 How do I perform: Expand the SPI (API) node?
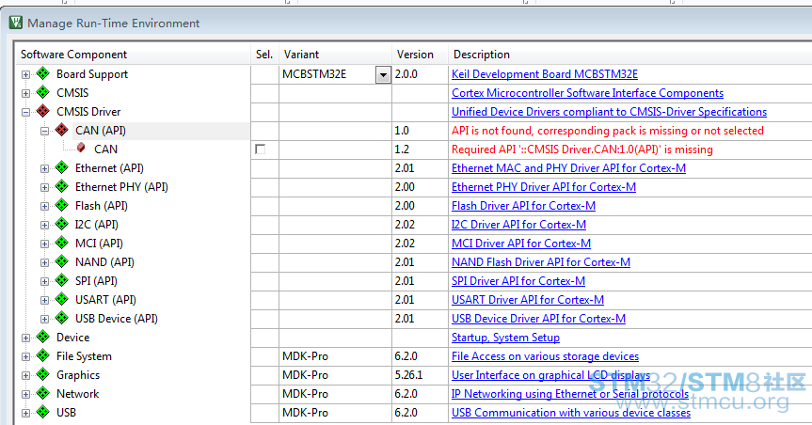click(x=44, y=281)
